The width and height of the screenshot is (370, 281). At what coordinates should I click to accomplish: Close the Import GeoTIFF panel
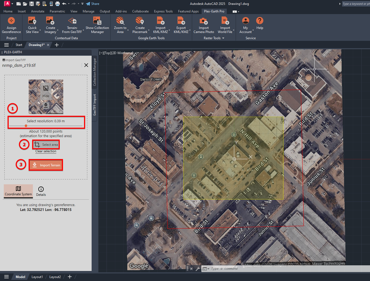click(86, 65)
